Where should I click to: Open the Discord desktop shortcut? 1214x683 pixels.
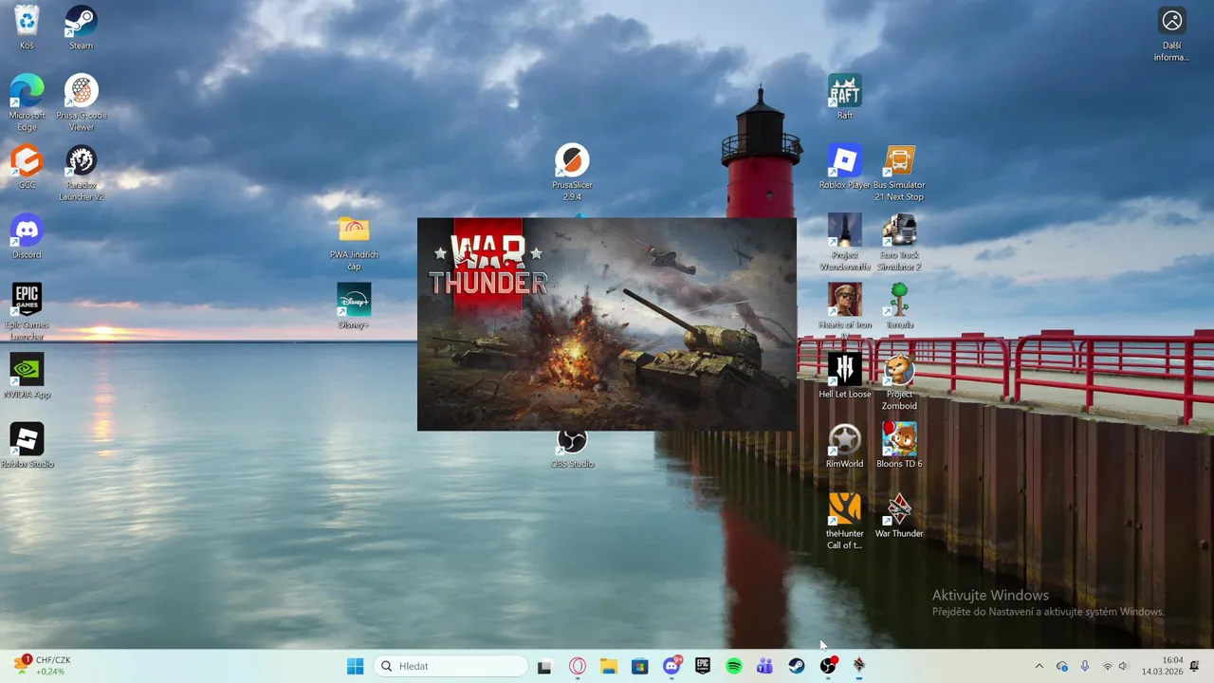pos(27,236)
